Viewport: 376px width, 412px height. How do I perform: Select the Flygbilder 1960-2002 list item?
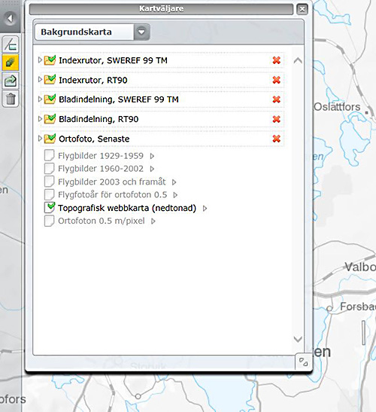101,169
